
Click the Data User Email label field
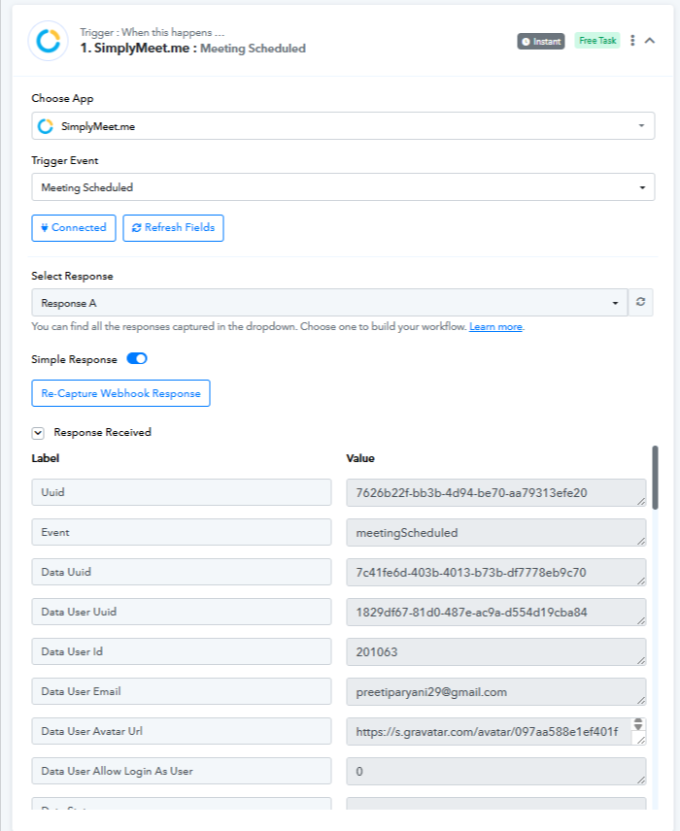tap(182, 691)
